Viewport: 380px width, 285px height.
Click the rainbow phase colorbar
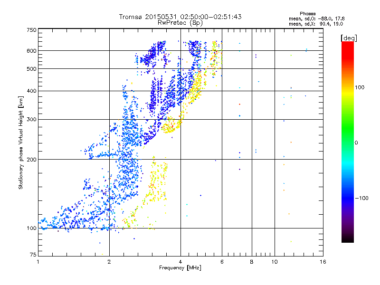(348, 142)
